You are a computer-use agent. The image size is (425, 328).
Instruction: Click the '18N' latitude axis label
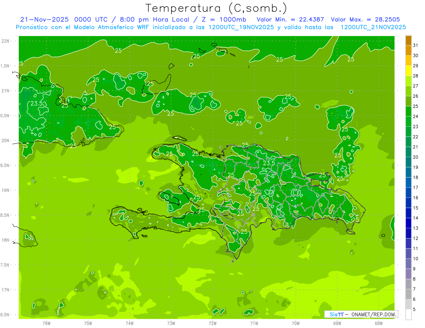pyautogui.click(x=6, y=240)
